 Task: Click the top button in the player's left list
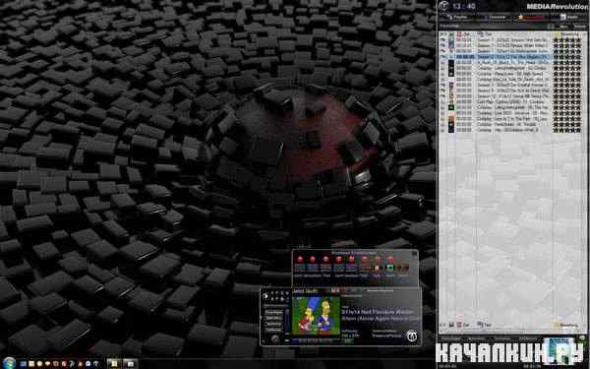pyautogui.click(x=273, y=313)
